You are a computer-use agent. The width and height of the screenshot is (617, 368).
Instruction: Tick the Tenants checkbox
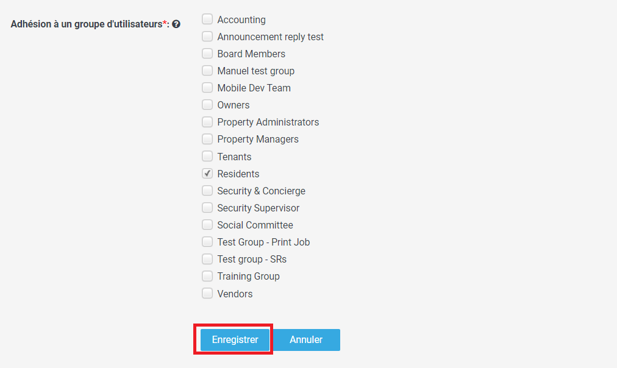[x=207, y=156]
